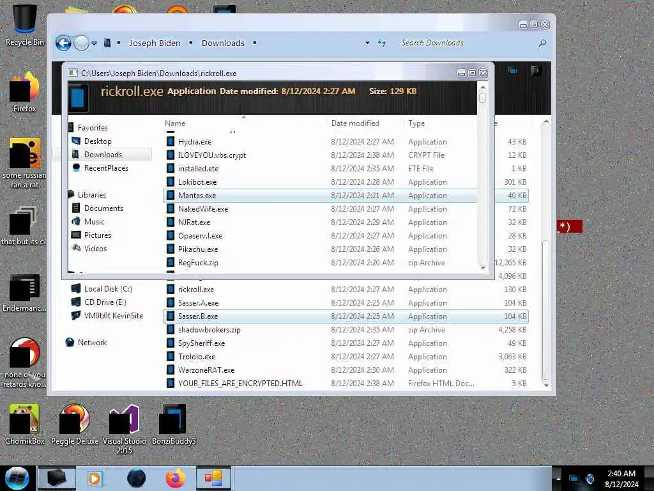This screenshot has width=654, height=491.
Task: Open Local Disk (C:) in sidebar
Action: pyautogui.click(x=108, y=288)
